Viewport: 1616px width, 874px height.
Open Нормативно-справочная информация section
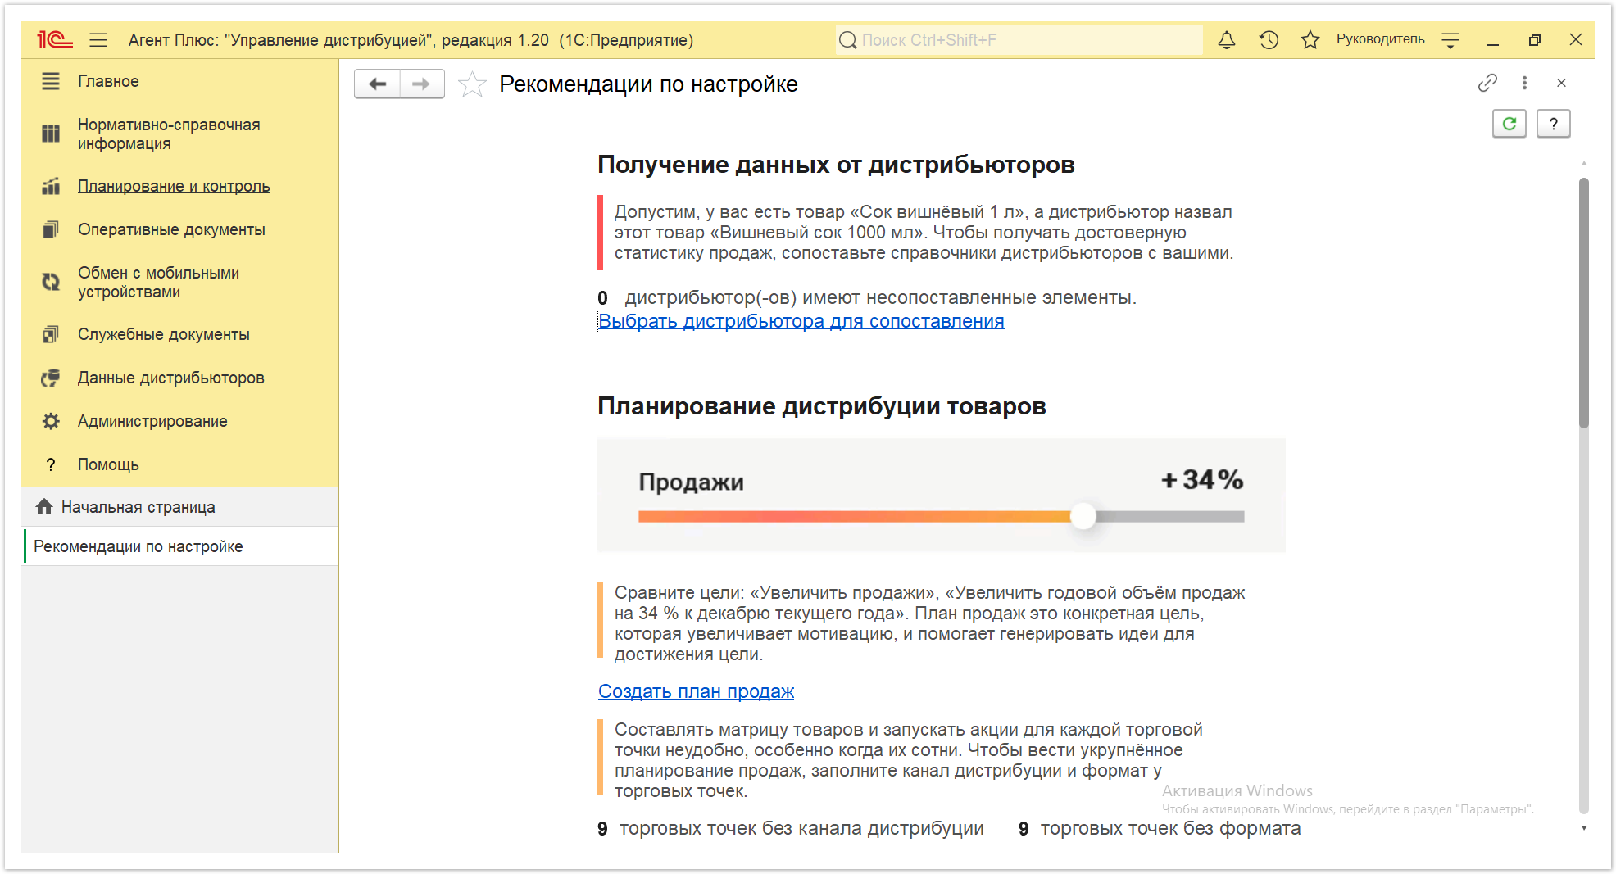[169, 134]
